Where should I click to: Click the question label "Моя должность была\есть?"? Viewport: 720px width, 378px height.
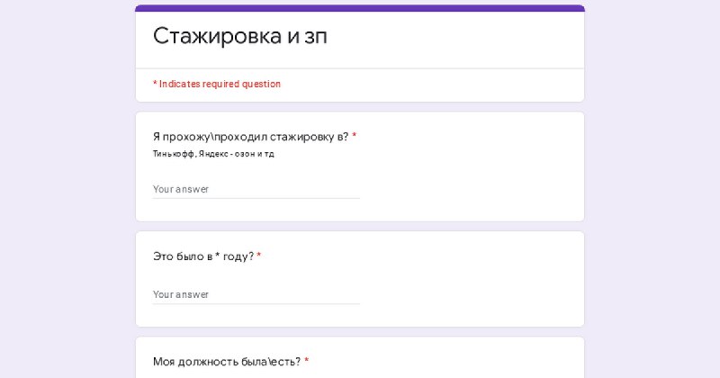click(227, 362)
